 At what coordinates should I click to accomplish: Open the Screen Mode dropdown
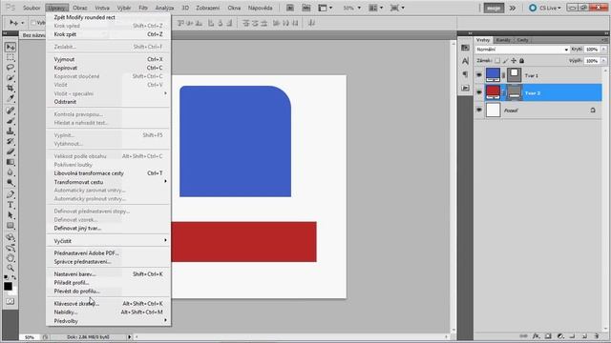(x=397, y=8)
